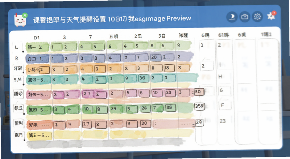
Task: Select the 知腥 column header
Action: (183, 35)
